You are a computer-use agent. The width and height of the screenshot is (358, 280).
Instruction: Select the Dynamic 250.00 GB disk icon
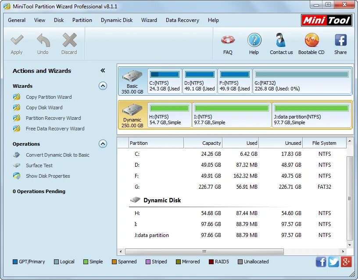(132, 110)
